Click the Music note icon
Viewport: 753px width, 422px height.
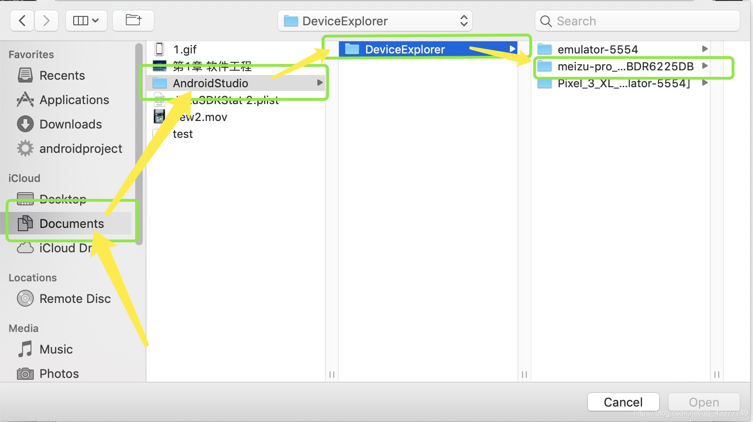tap(25, 349)
